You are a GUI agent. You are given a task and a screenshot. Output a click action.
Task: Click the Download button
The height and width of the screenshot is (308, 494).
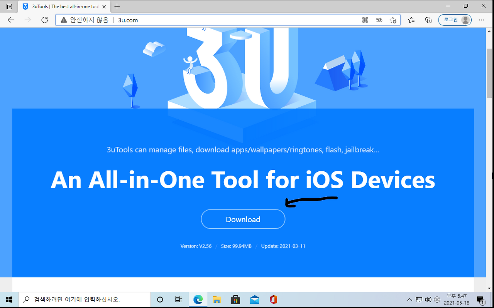click(x=243, y=219)
